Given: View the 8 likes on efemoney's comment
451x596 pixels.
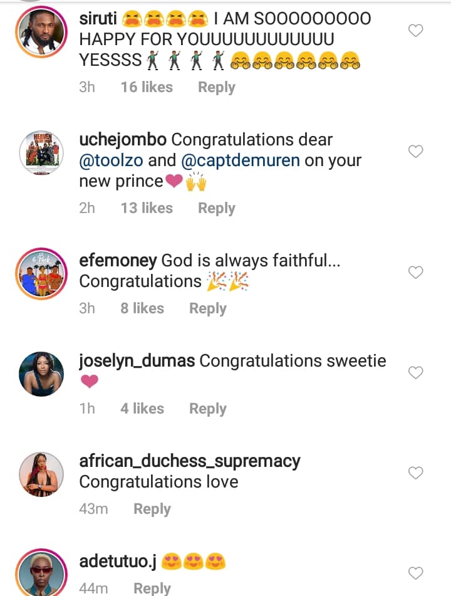Looking at the screenshot, I should [x=142, y=308].
